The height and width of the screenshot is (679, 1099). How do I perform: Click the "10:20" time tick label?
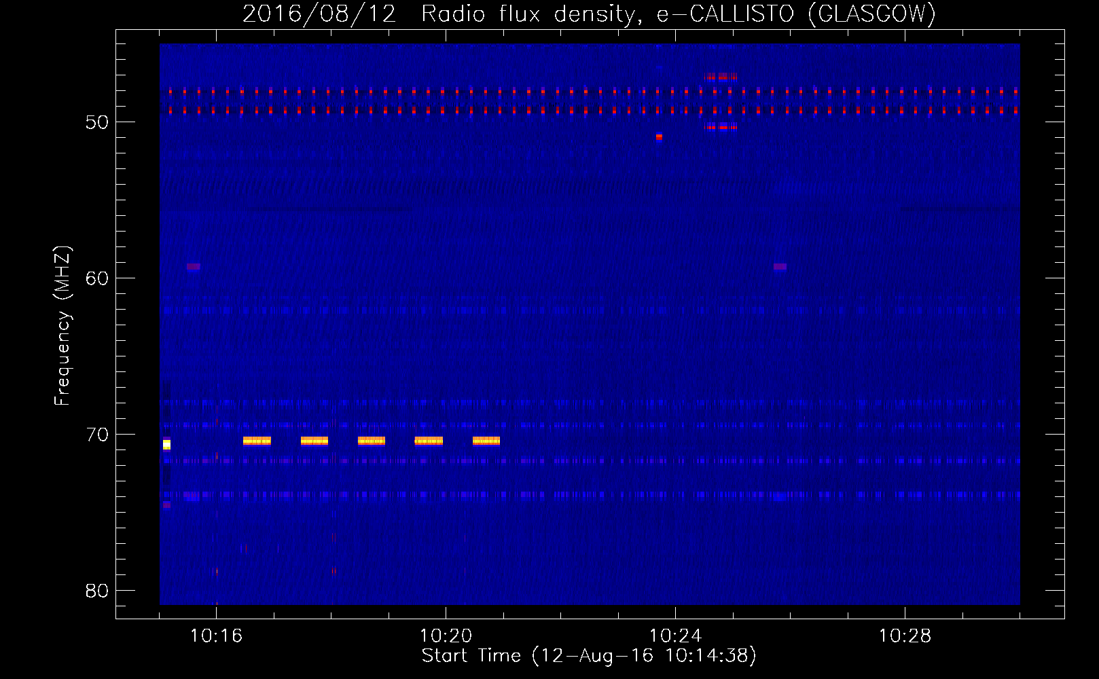click(x=446, y=636)
